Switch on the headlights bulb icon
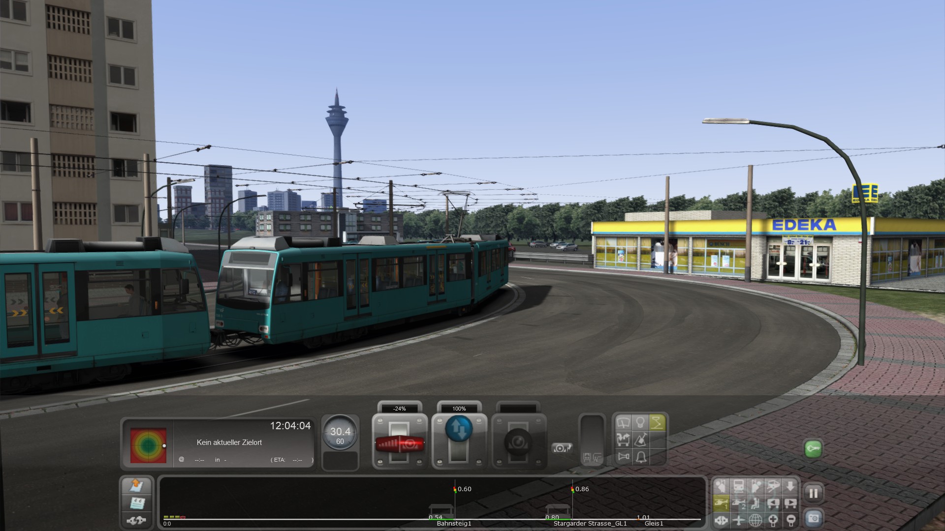The image size is (945, 531). click(x=640, y=423)
